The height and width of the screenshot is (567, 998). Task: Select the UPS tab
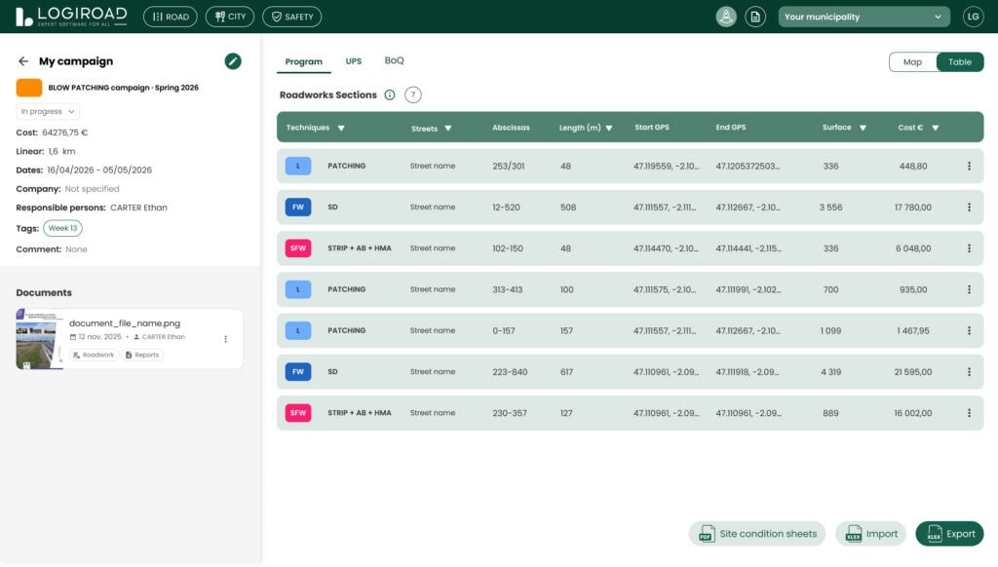[x=353, y=61]
